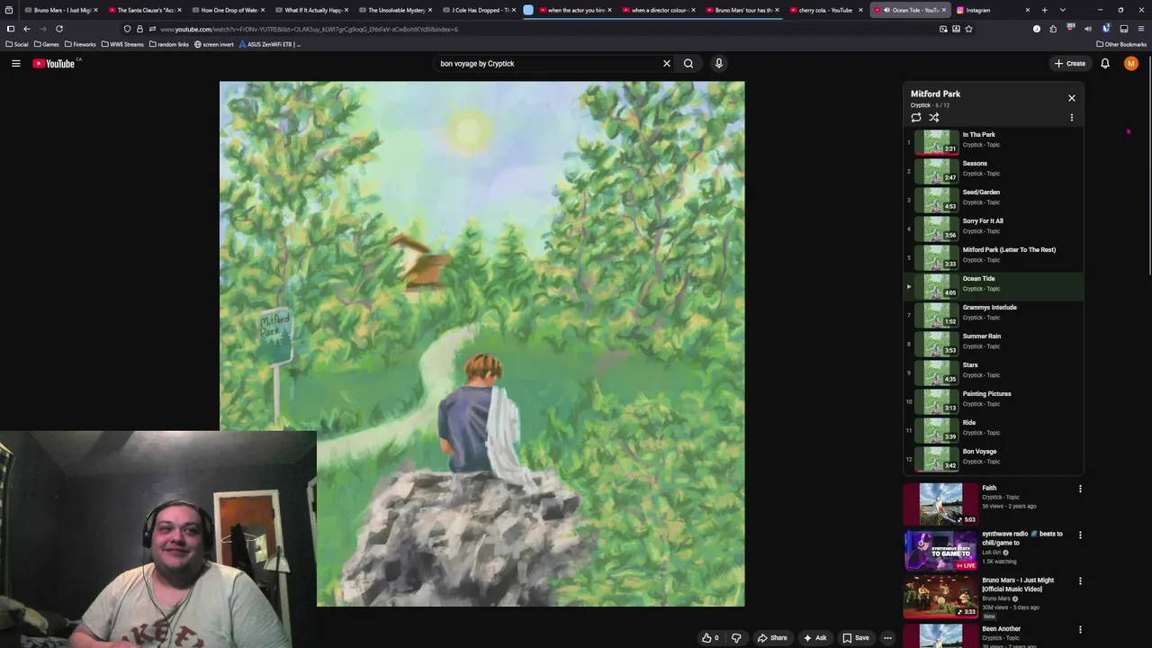1152x648 pixels.
Task: Like the video with thumbs up
Action: 710,638
